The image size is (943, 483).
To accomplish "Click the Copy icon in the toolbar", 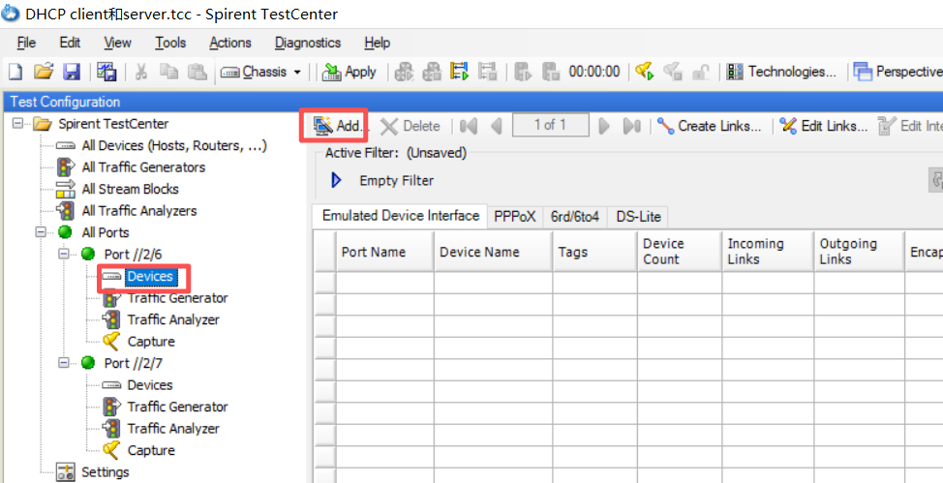I will [169, 73].
